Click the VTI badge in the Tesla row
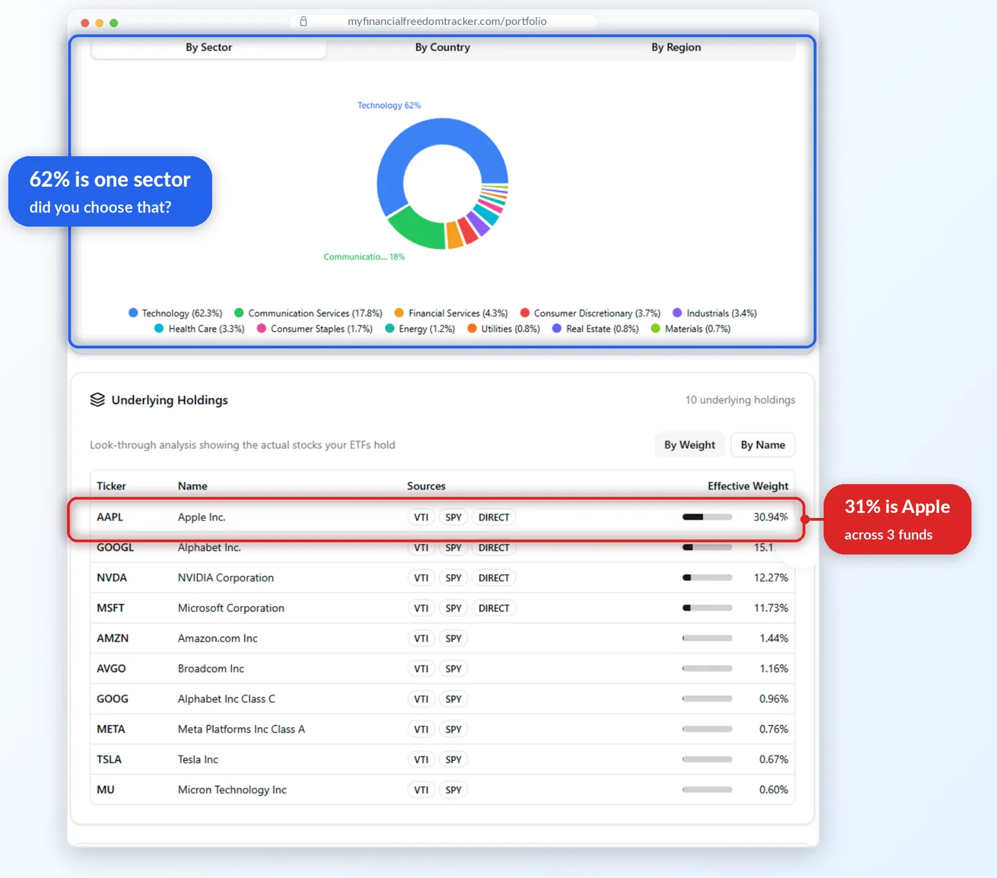 click(x=421, y=760)
